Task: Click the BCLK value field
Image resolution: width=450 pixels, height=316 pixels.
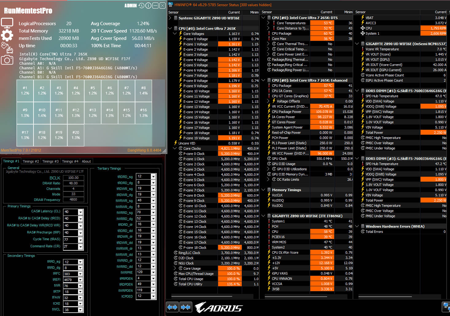Action: [73, 178]
